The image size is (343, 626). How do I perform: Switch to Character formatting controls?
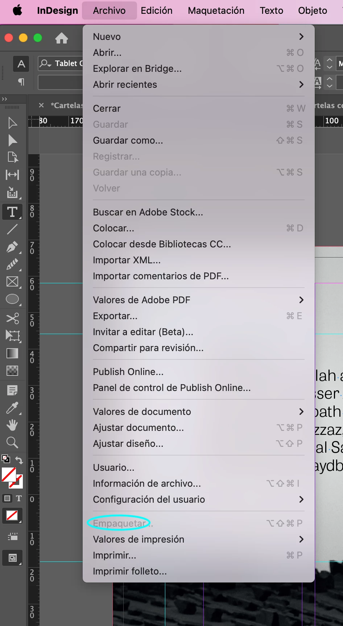coord(21,64)
